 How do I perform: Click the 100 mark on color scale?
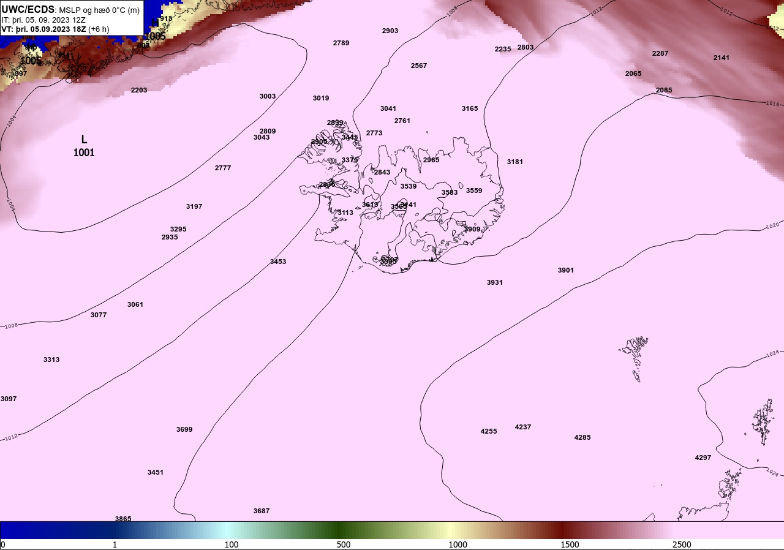point(232,545)
